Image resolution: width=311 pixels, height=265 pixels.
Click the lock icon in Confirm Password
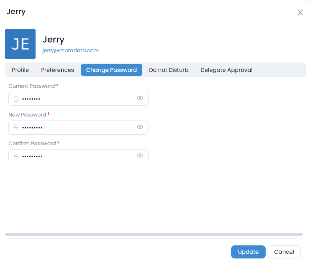click(16, 156)
